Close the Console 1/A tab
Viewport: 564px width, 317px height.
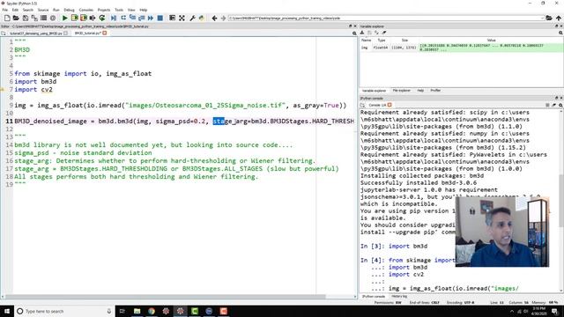click(390, 105)
